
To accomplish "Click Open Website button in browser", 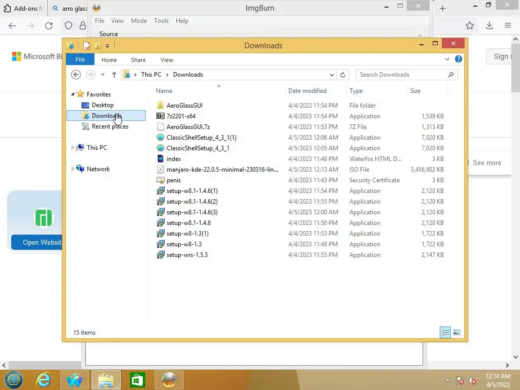I will point(37,242).
